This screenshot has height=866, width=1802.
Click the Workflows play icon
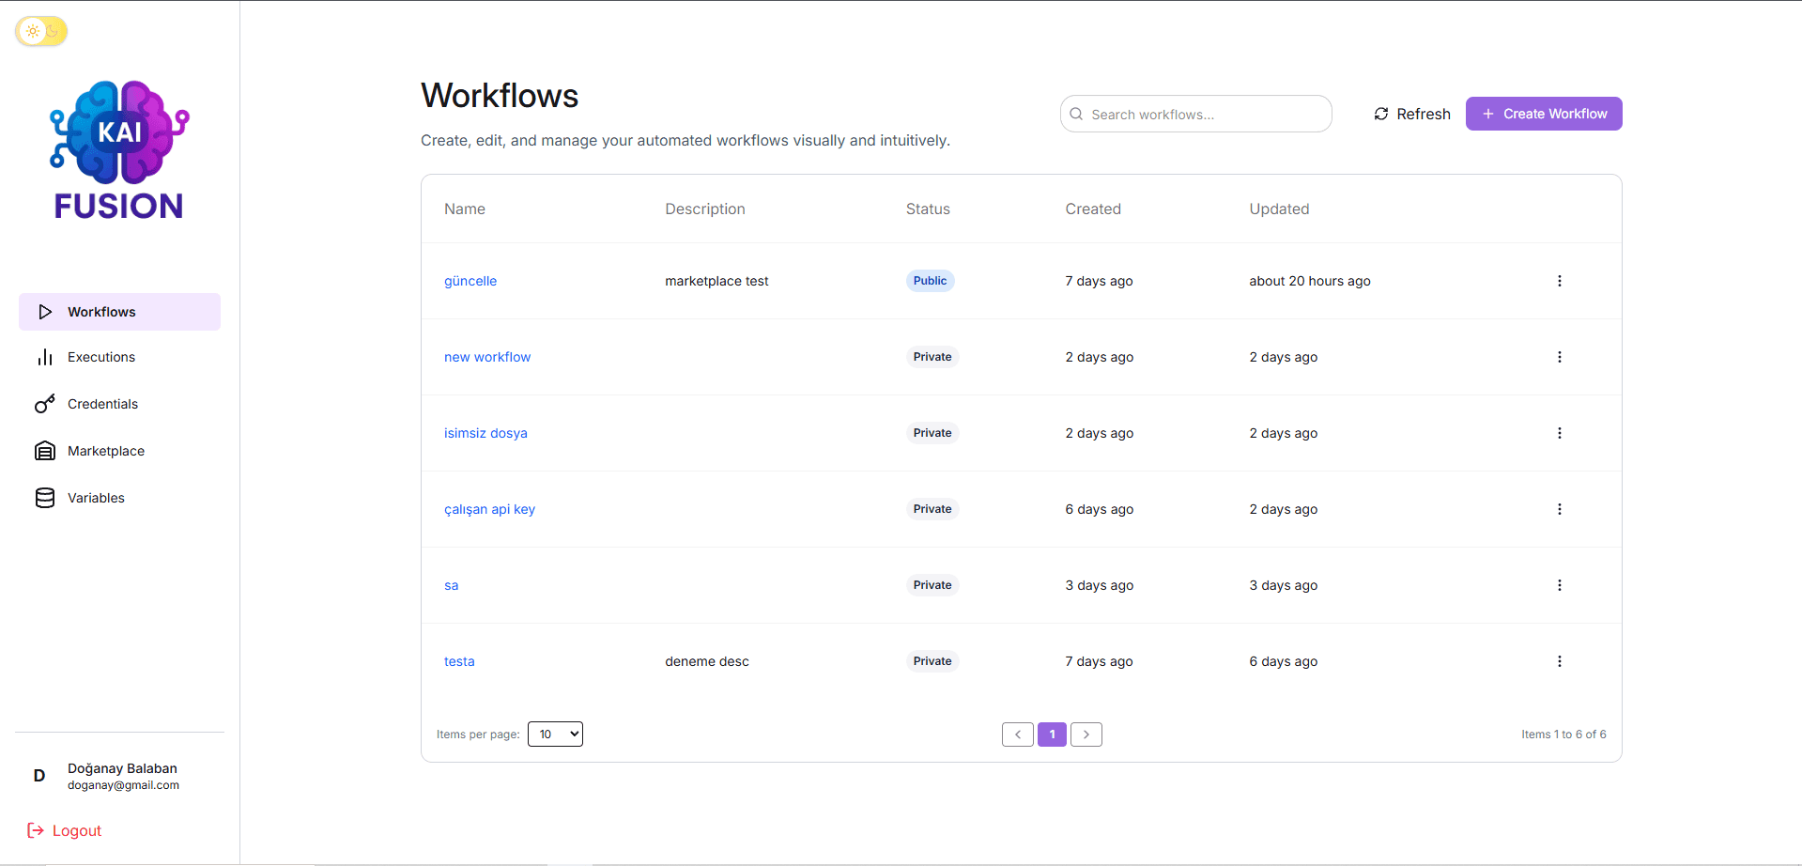pyautogui.click(x=45, y=311)
